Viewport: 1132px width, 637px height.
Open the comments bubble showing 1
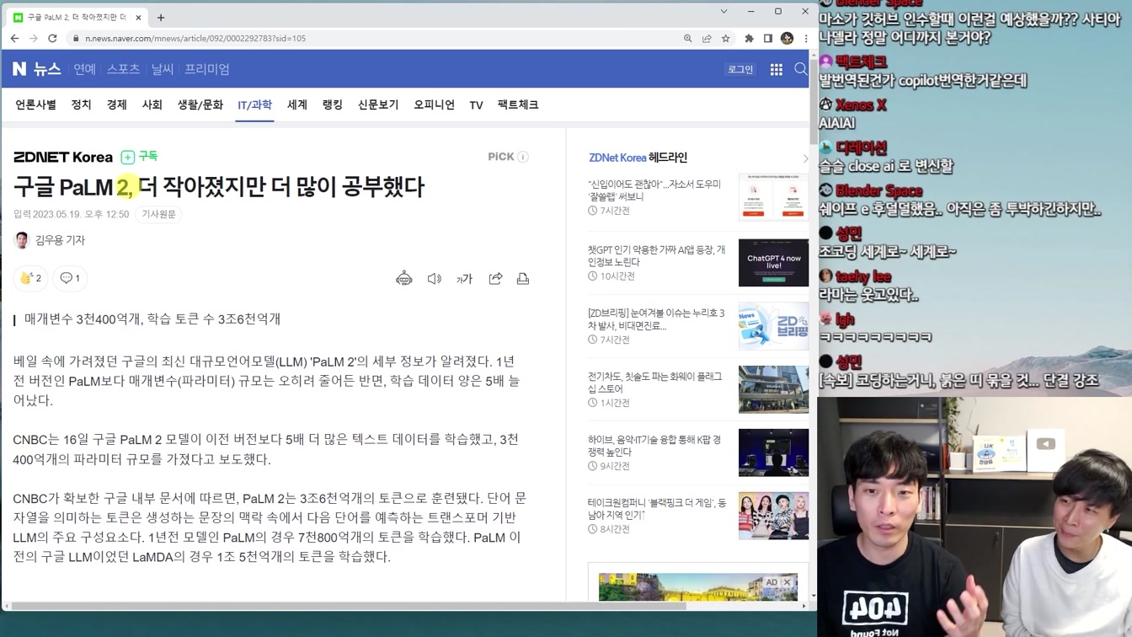point(70,278)
